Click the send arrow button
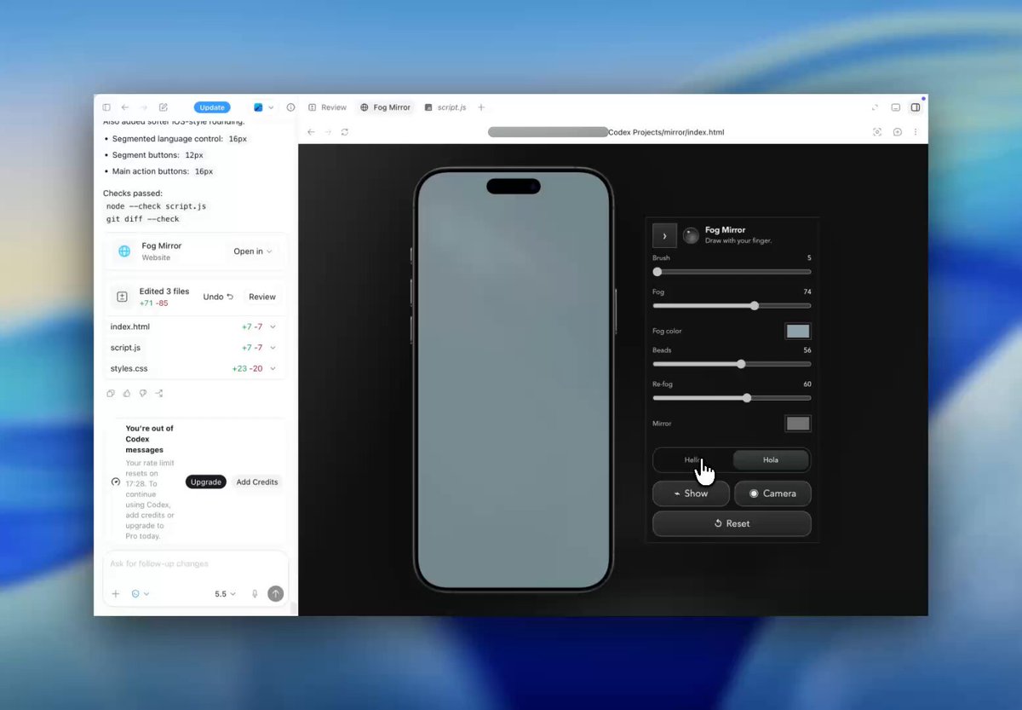The width and height of the screenshot is (1022, 710). pos(275,593)
